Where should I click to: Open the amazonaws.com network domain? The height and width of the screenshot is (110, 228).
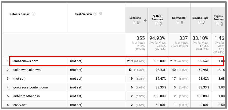pos(26,61)
